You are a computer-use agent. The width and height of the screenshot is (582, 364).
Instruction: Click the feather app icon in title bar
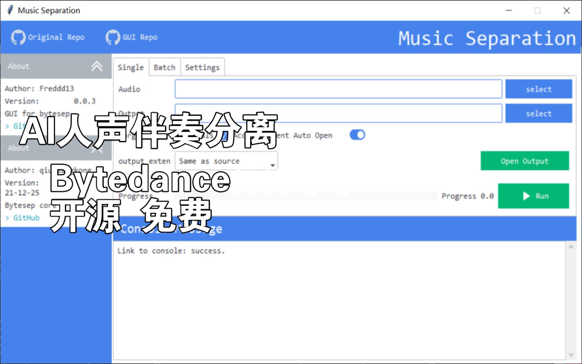click(10, 10)
